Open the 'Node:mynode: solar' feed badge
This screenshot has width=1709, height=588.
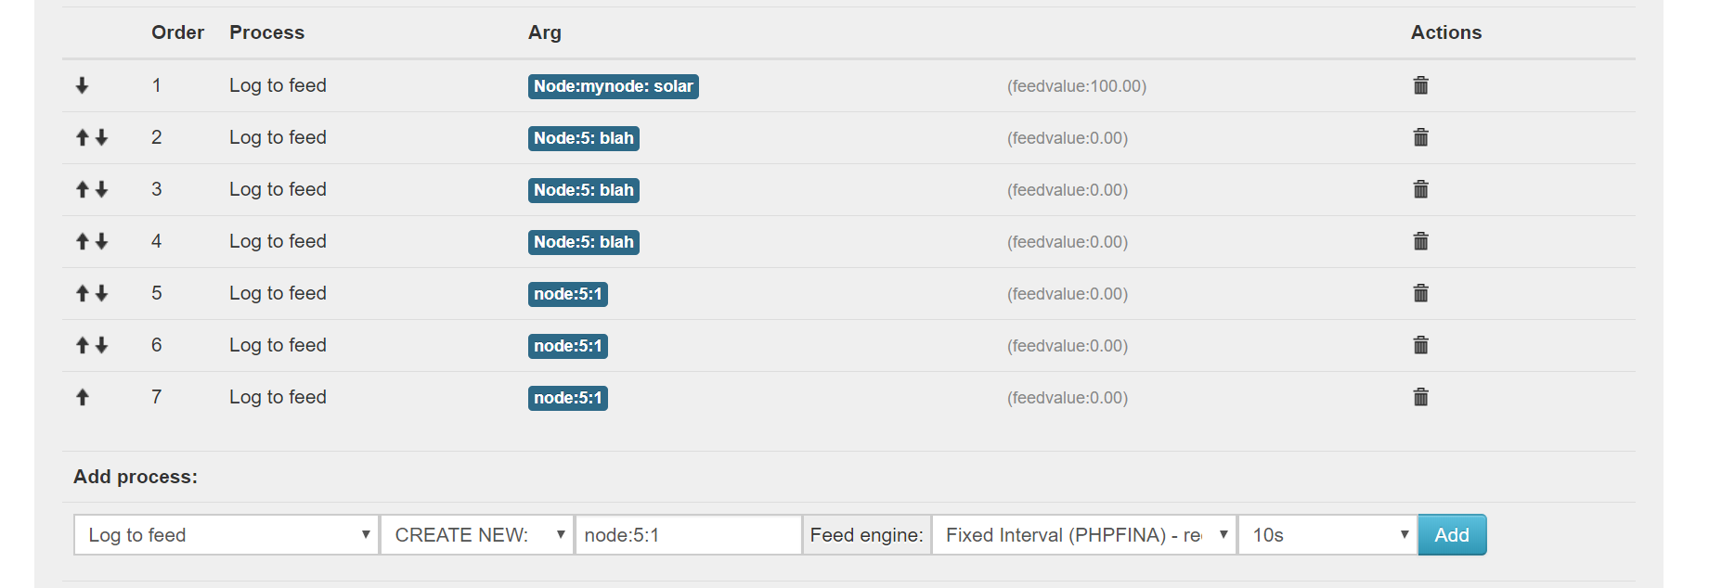(x=613, y=86)
